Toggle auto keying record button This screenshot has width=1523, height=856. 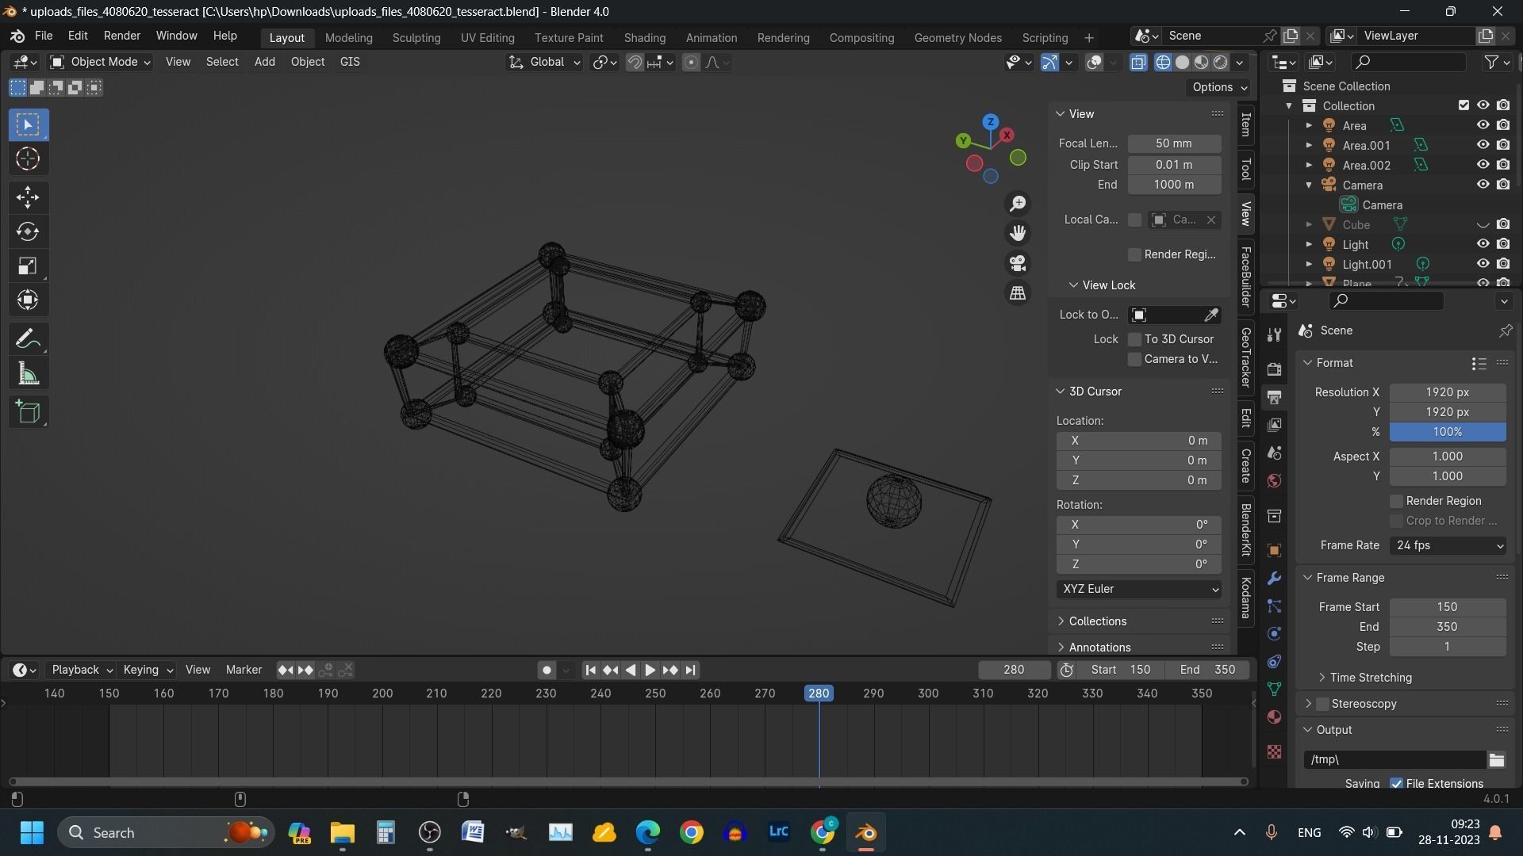[x=547, y=671]
